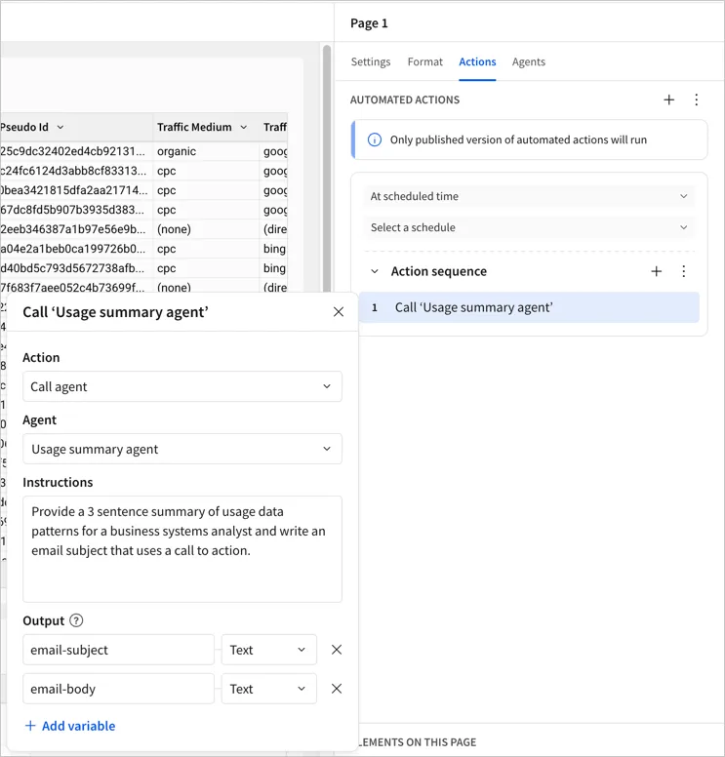Image resolution: width=725 pixels, height=757 pixels.
Task: Add a new automated action with plus icon
Action: (668, 100)
